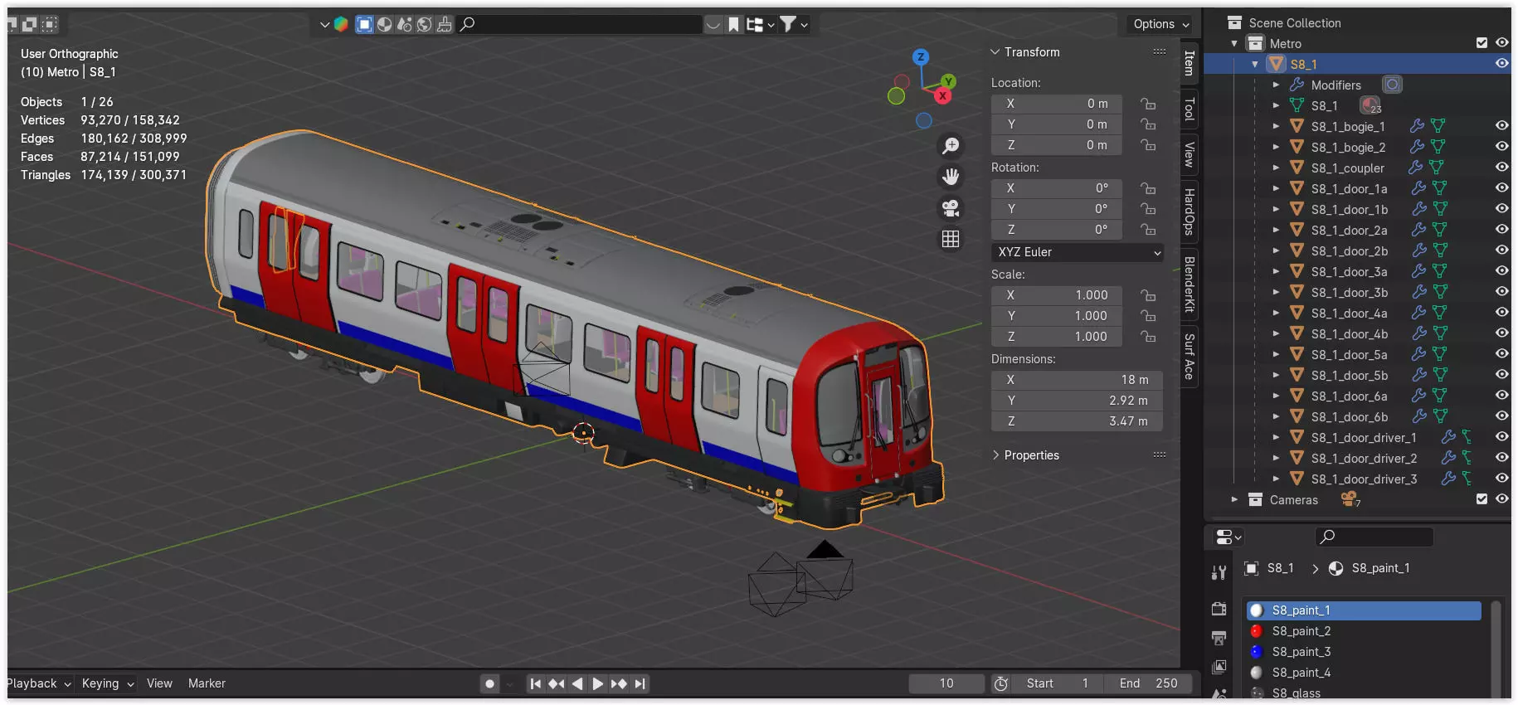Switch to the Item sidebar tab
1518x705 pixels.
click(x=1189, y=63)
